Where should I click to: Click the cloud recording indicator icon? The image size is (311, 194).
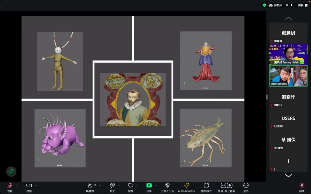click(271, 5)
